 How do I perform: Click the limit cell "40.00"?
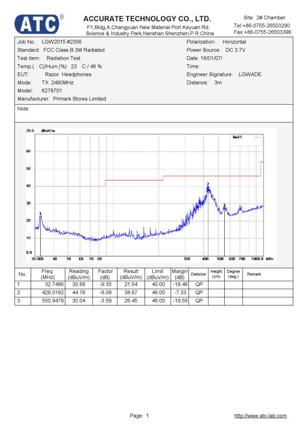click(158, 285)
